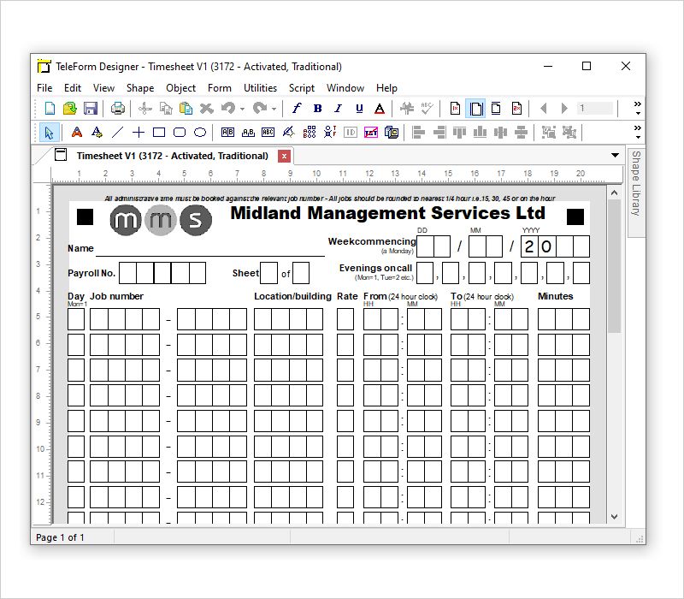Click the ungroup objects icon

pos(569,132)
